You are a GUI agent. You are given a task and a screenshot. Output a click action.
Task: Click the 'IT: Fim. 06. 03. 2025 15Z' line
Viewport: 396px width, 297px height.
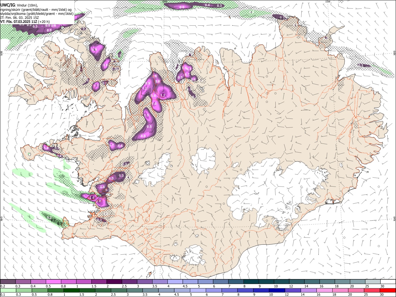(x=19, y=18)
